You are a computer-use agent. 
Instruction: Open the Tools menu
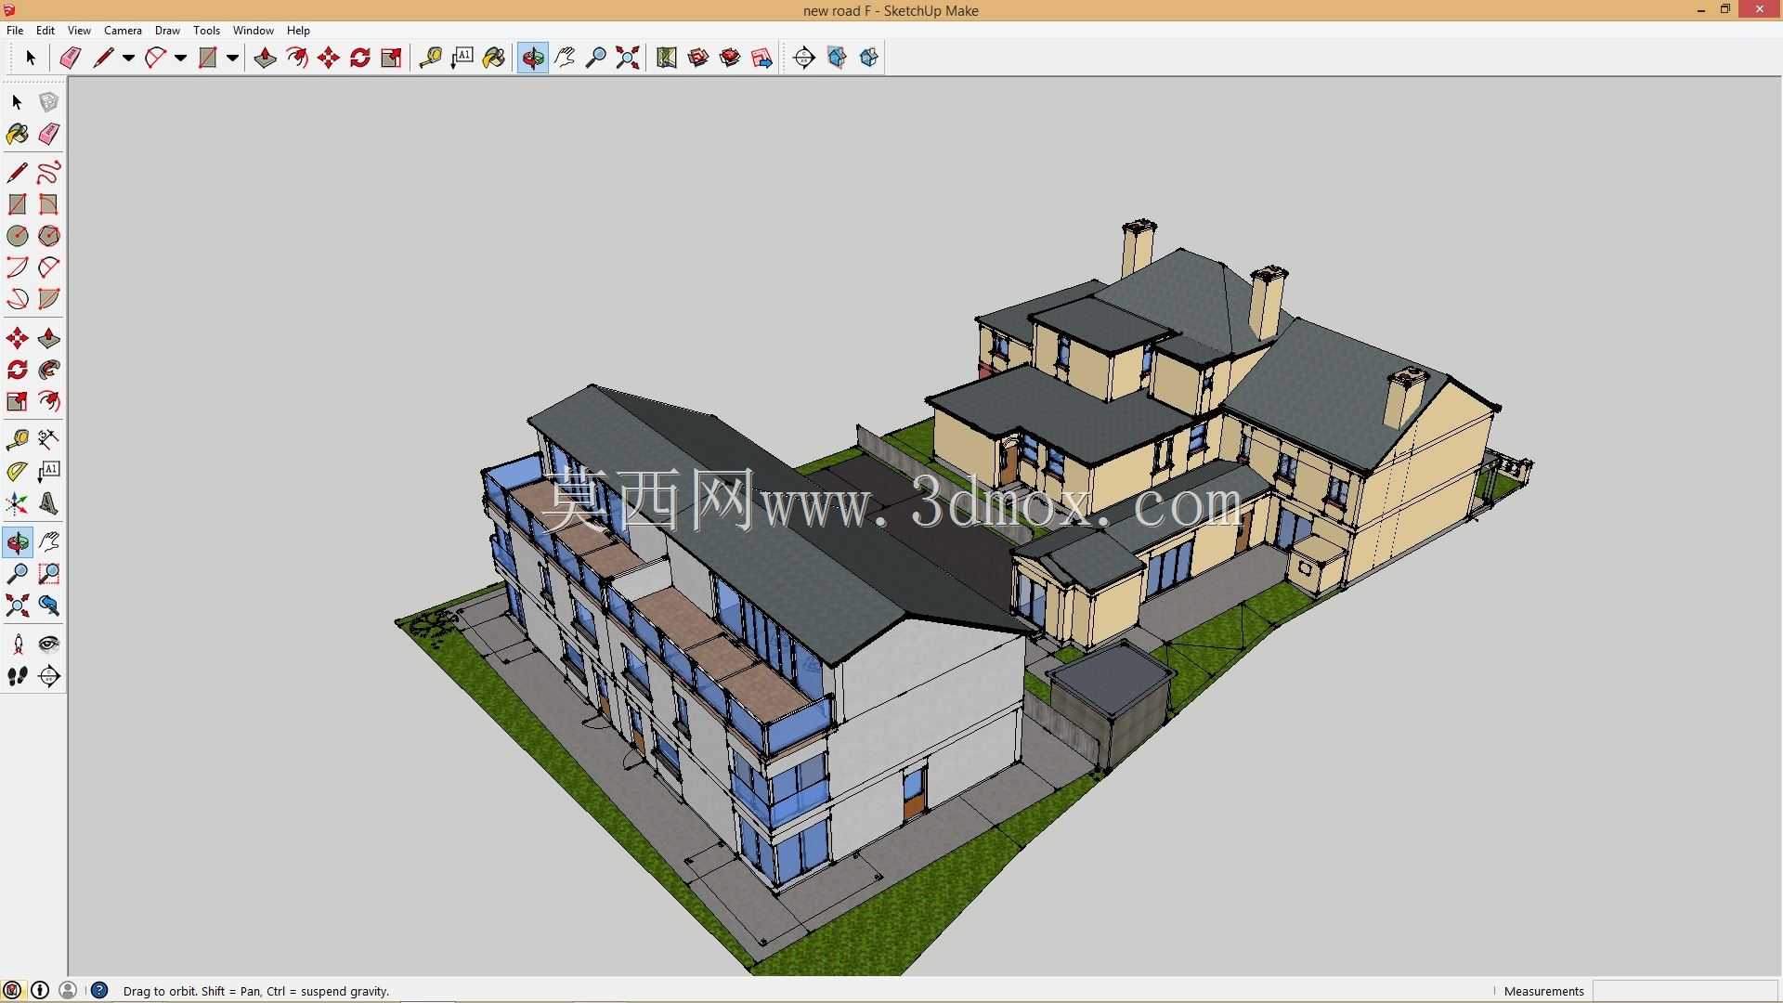[x=206, y=31]
